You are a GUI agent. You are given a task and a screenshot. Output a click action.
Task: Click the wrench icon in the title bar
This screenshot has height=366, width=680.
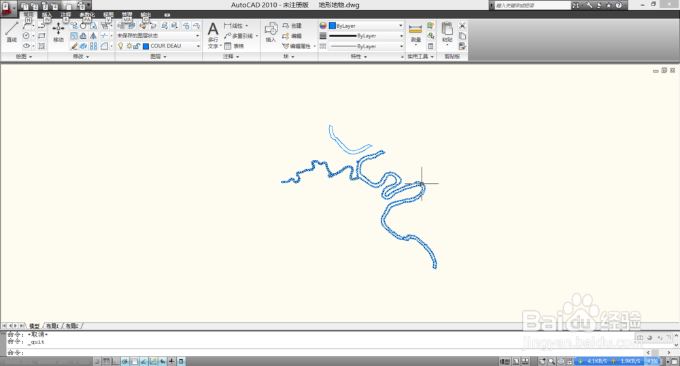[590, 5]
